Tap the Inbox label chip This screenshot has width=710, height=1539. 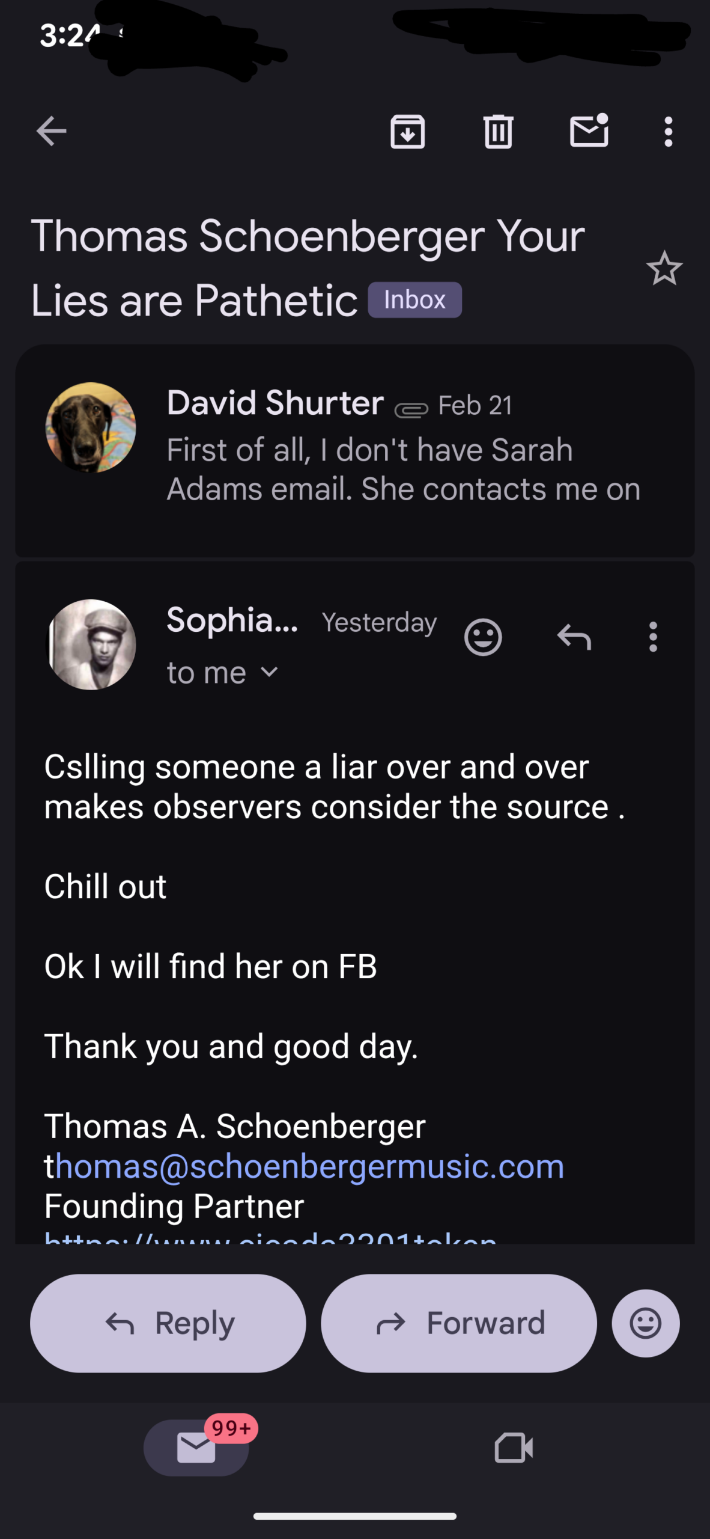(x=414, y=300)
